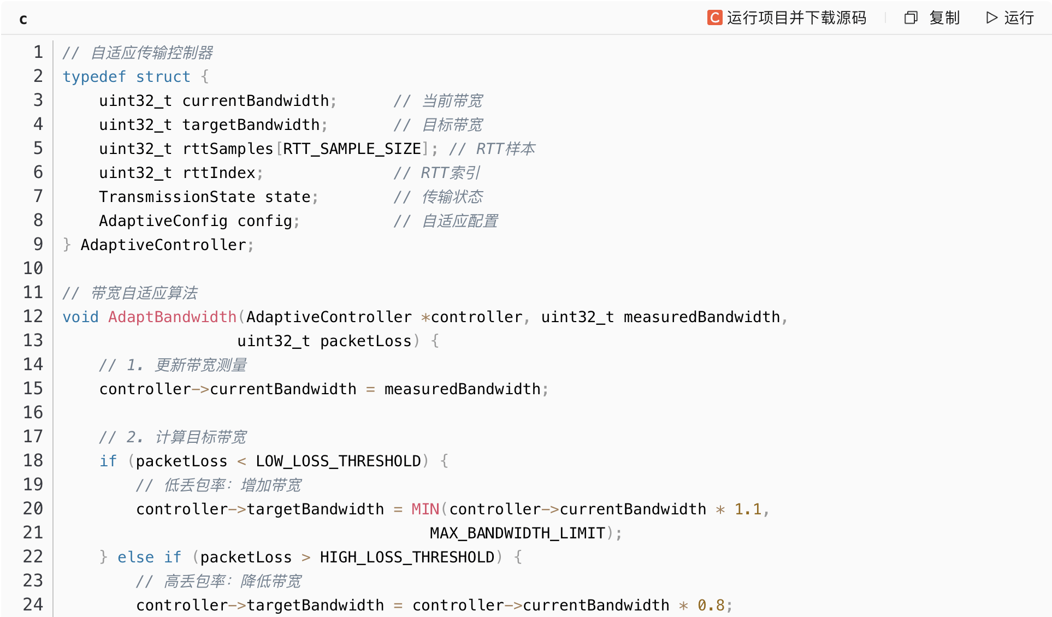Click RTT_SAMPLE_SIZE constant in rttSamples declaration
Viewport: 1052px width, 617px height.
[352, 149]
